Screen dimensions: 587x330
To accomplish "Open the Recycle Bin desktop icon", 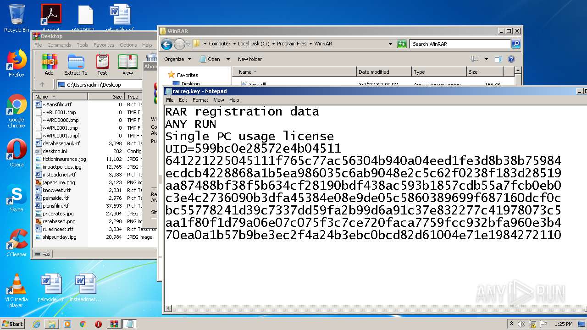I will point(17,18).
